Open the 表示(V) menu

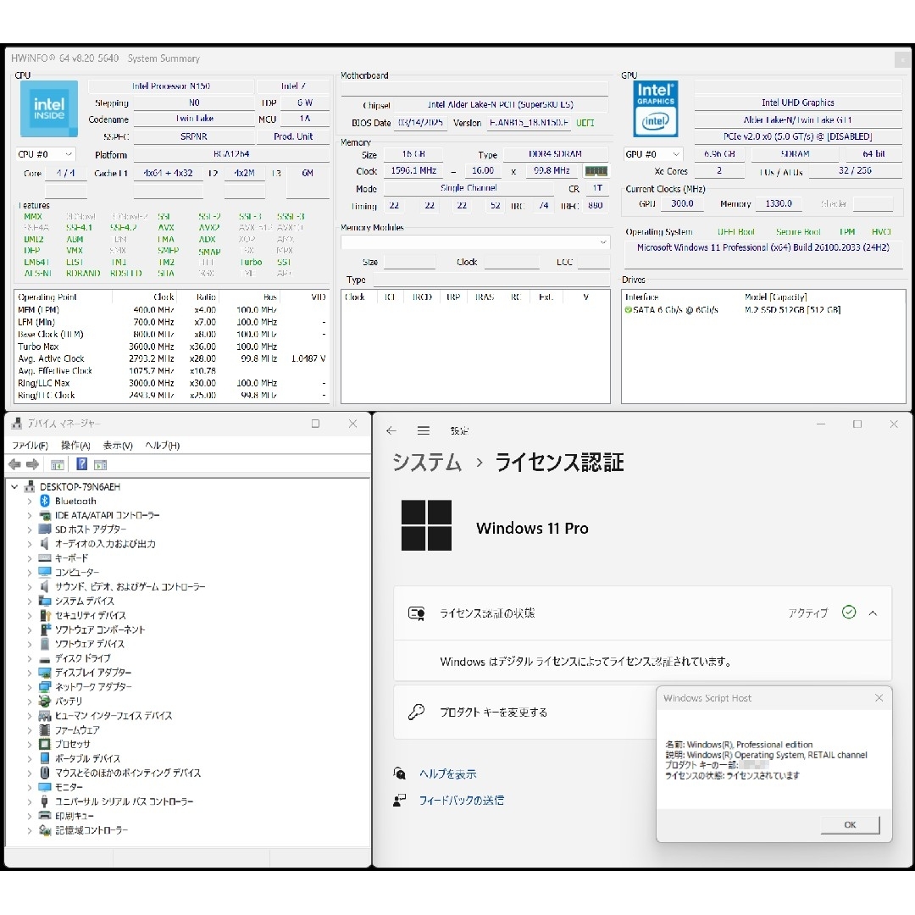pos(118,446)
